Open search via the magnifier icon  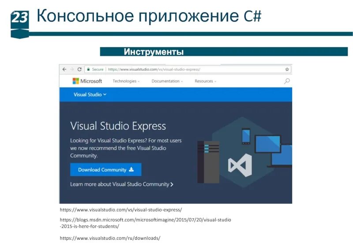tap(287, 81)
